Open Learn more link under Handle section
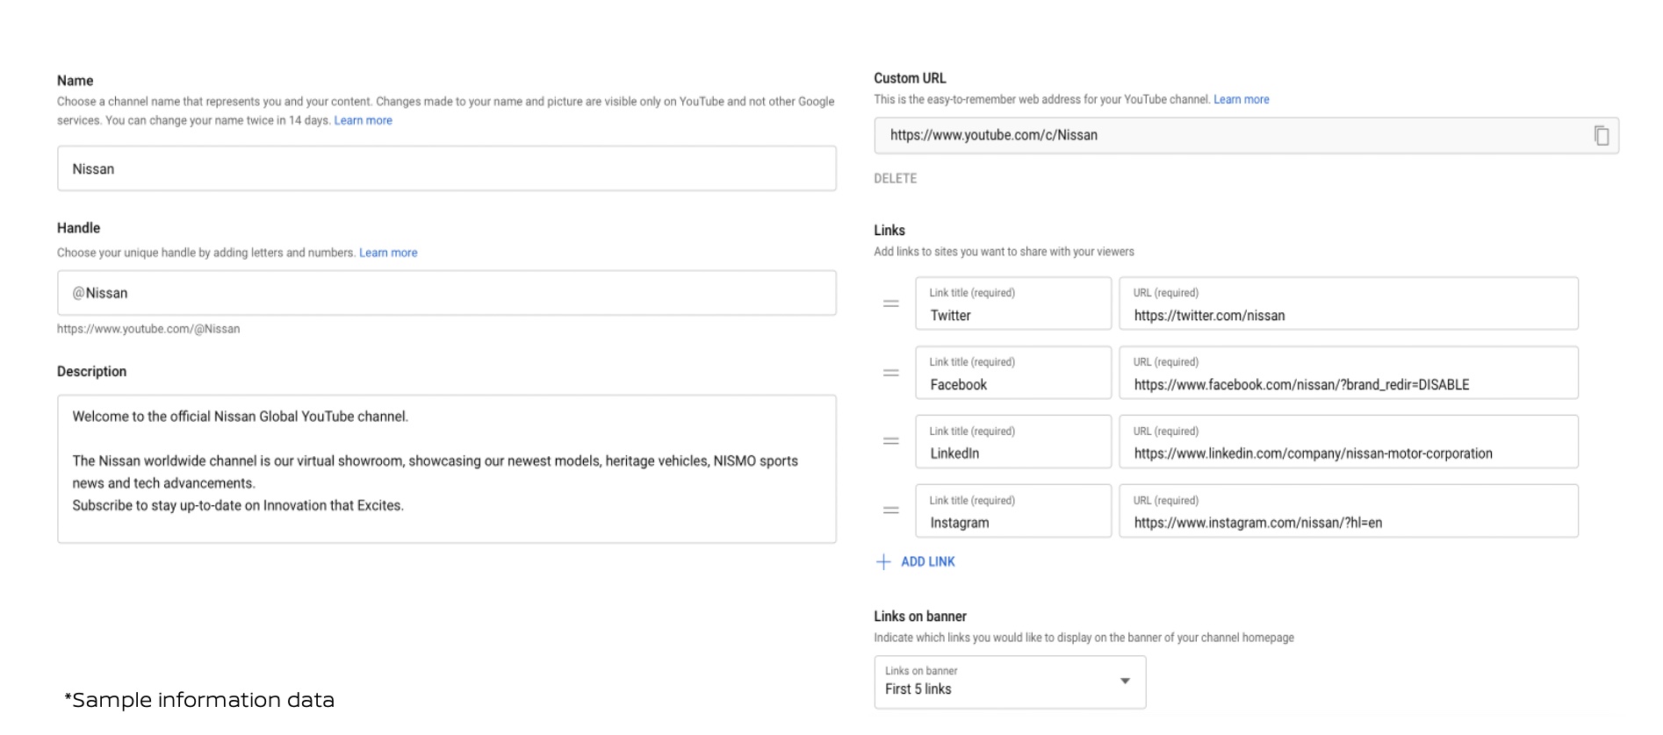Screen dimensions: 1663x735 388,253
